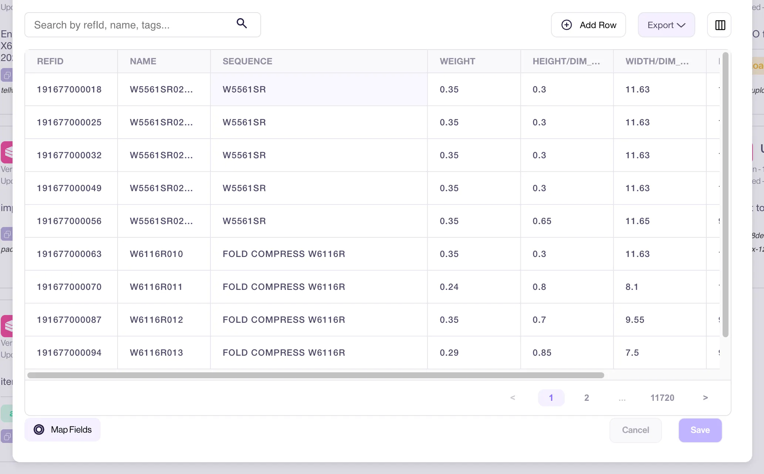Open the column layout icon button

click(x=719, y=25)
